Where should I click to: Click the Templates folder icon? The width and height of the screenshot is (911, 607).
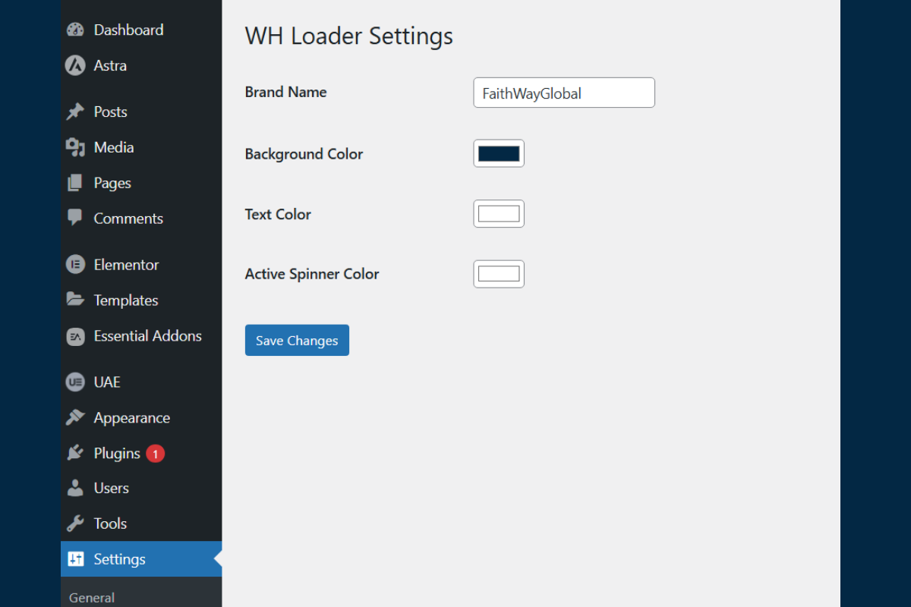(x=75, y=300)
